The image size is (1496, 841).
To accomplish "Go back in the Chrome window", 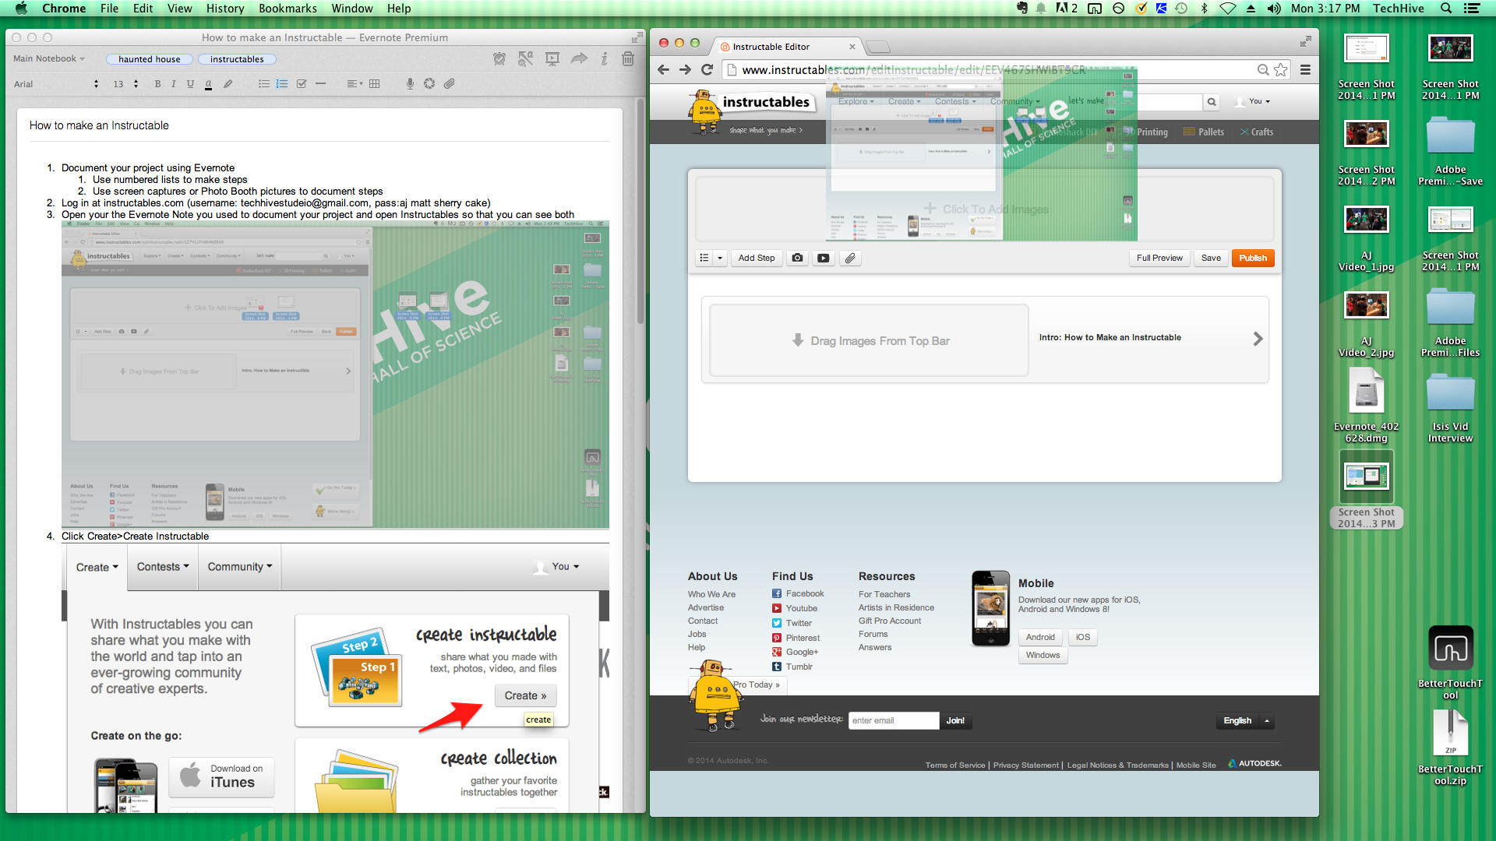I will pyautogui.click(x=663, y=70).
